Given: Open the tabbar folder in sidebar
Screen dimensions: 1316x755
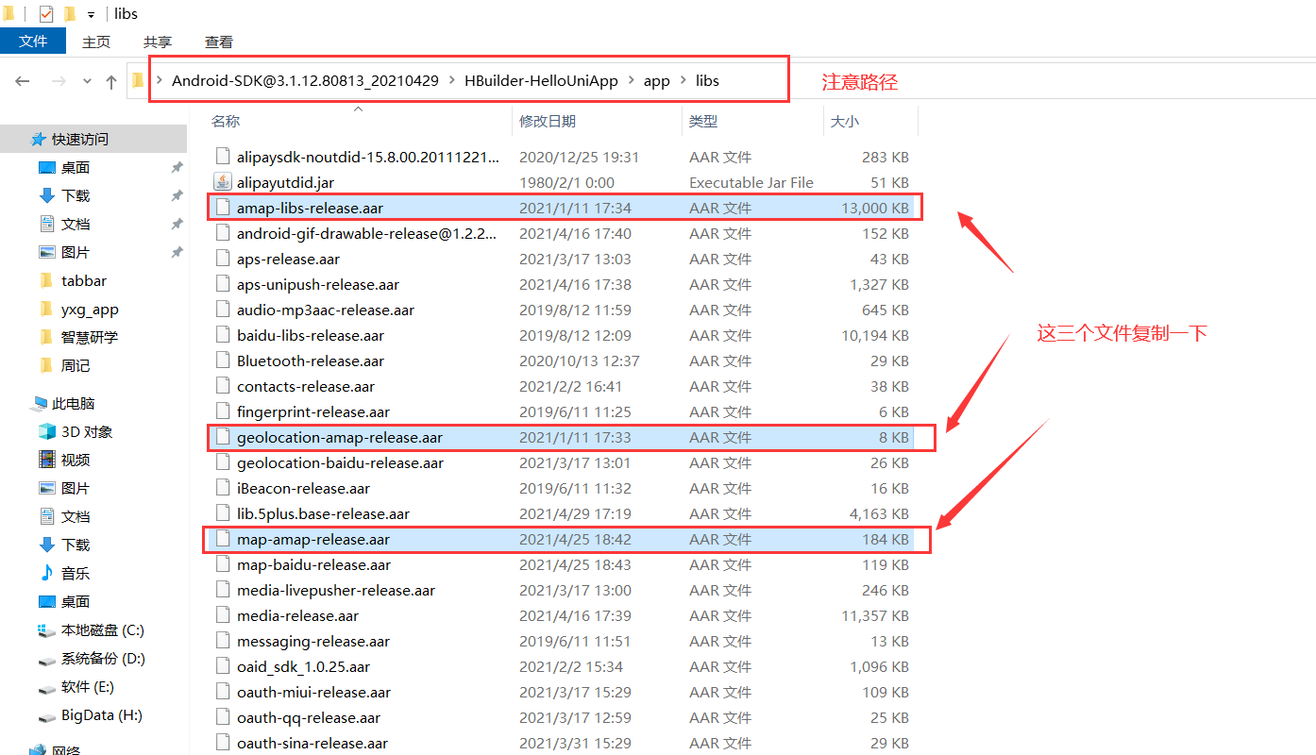Looking at the screenshot, I should coord(84,280).
